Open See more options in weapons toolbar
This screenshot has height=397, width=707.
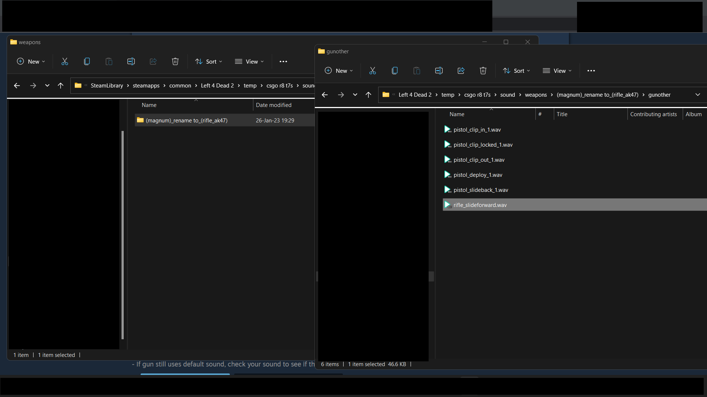point(283,61)
